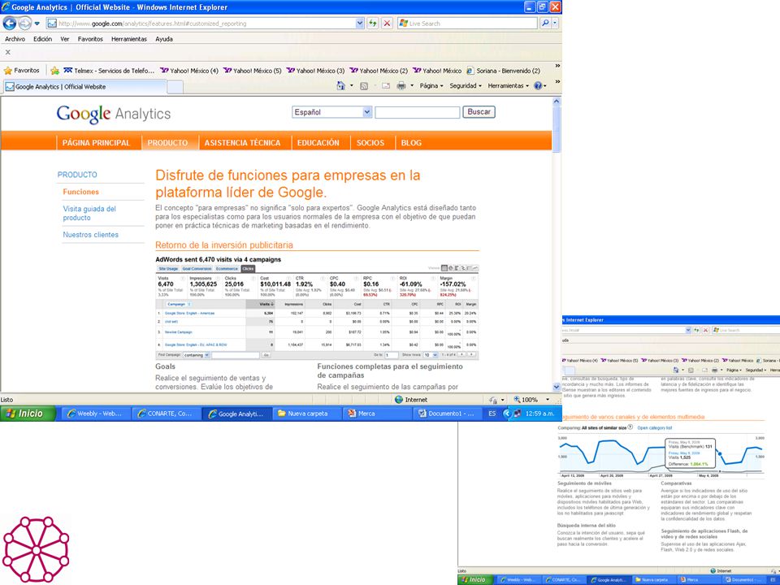Open the Home button dropdown arrow
The width and height of the screenshot is (780, 585).
tap(352, 85)
